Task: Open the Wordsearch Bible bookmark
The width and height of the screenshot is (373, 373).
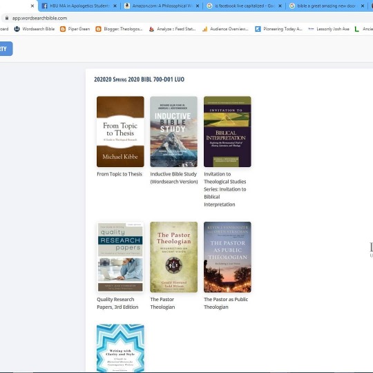Action: point(35,29)
